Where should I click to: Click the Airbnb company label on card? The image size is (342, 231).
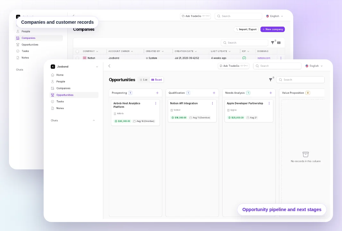pos(119,114)
